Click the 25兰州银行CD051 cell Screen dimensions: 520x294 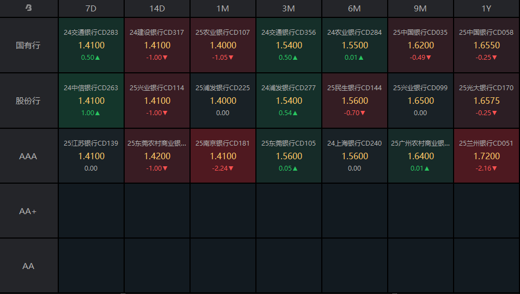coord(486,156)
